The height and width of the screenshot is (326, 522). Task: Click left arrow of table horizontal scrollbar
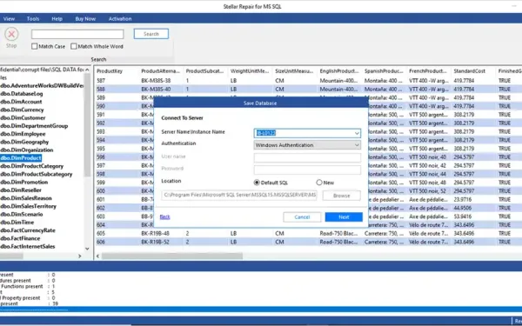(x=97, y=256)
